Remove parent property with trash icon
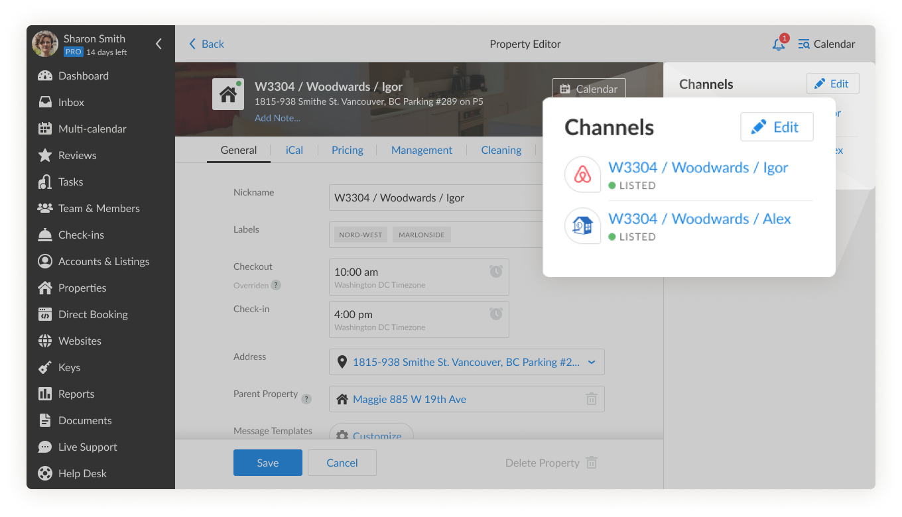 [x=592, y=399]
